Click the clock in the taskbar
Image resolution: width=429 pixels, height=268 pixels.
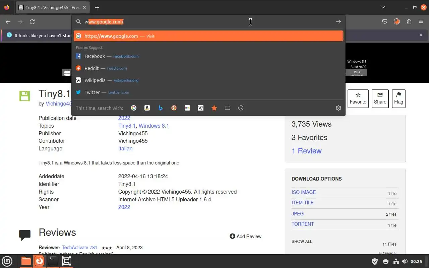(x=416, y=261)
